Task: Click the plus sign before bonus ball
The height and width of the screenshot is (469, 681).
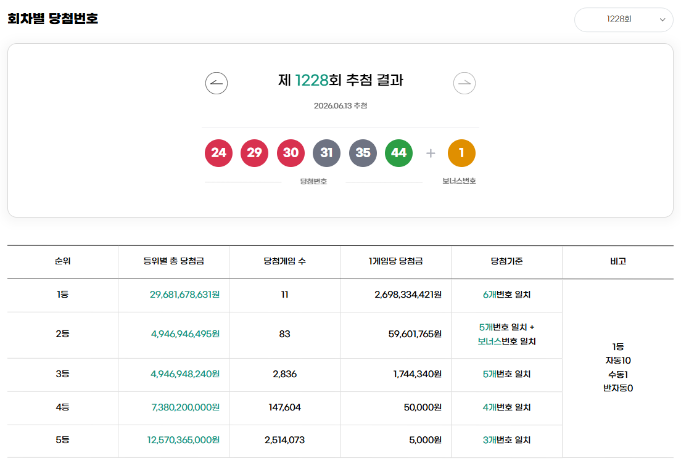Action: [431, 153]
